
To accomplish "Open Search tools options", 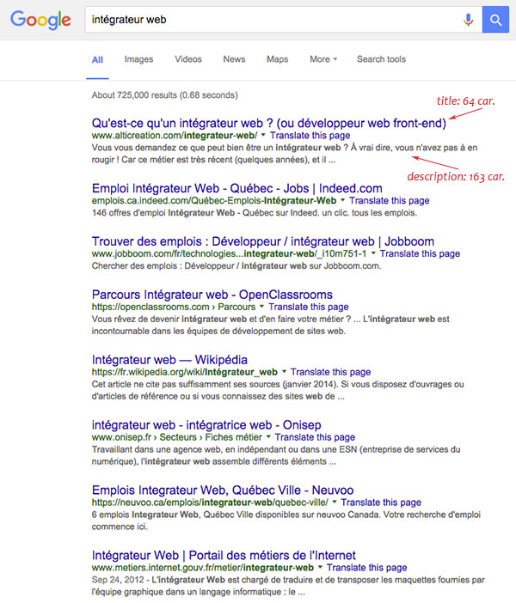I will click(x=381, y=59).
